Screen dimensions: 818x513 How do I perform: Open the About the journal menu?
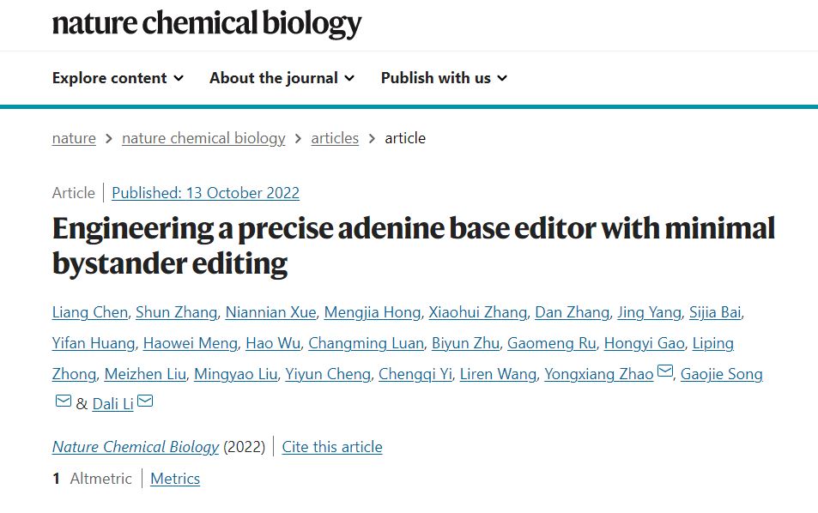282,78
